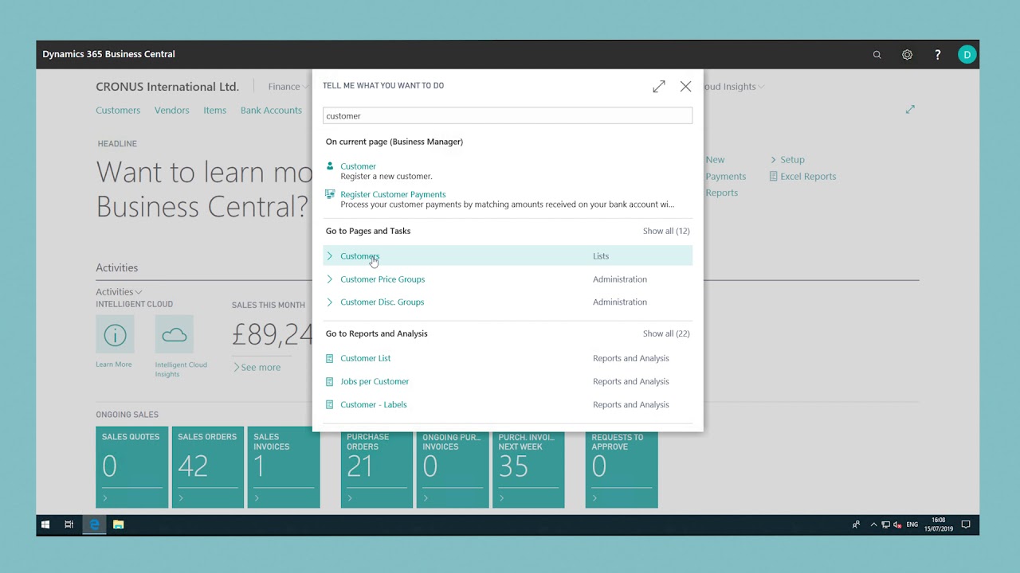This screenshot has height=573, width=1020.
Task: Click the Dynamics 365 Business Central title
Action: pyautogui.click(x=108, y=54)
